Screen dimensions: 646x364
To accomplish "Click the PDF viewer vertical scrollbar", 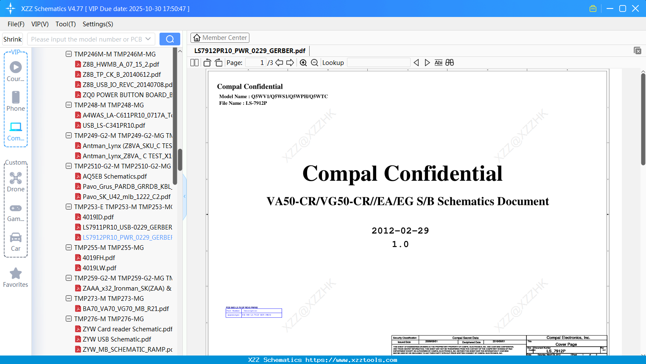I will [643, 119].
